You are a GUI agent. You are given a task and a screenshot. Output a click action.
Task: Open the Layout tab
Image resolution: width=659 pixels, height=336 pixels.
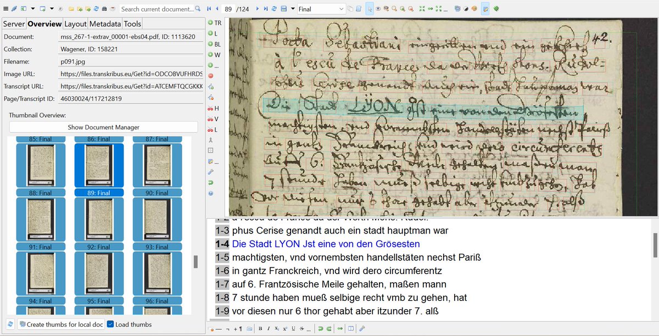point(75,24)
